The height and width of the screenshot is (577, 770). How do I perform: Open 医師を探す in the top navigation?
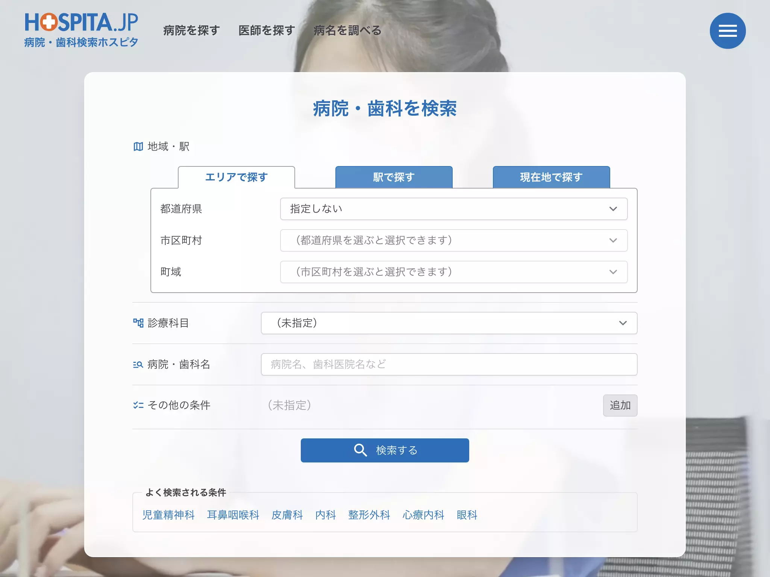[267, 30]
